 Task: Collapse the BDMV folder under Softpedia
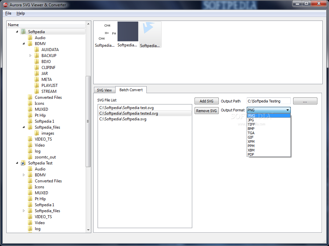[x=24, y=43]
